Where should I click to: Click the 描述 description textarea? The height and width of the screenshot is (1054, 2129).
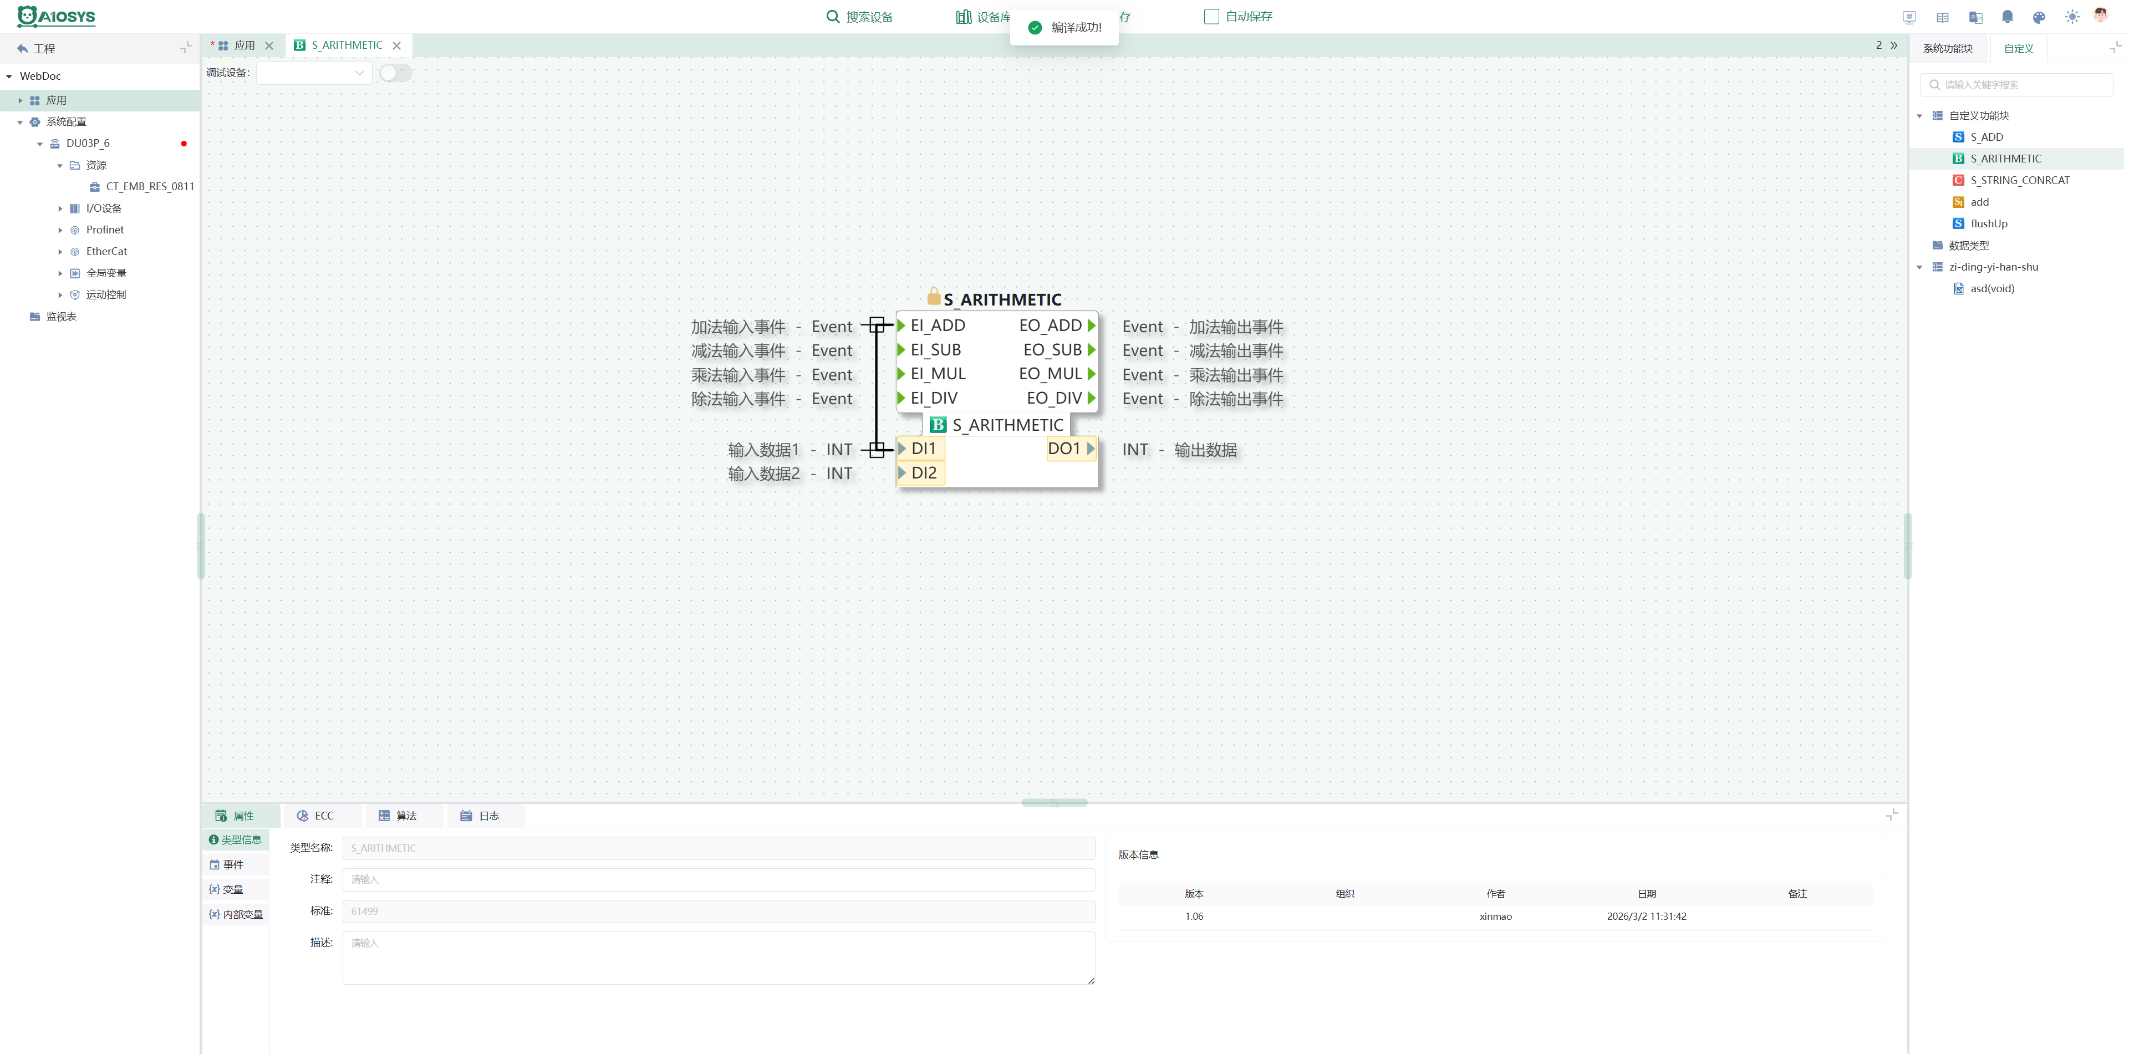pyautogui.click(x=718, y=958)
